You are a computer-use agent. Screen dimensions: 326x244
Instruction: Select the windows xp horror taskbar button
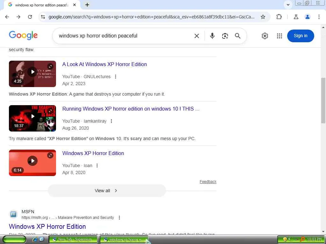pyautogui.click(x=124, y=240)
